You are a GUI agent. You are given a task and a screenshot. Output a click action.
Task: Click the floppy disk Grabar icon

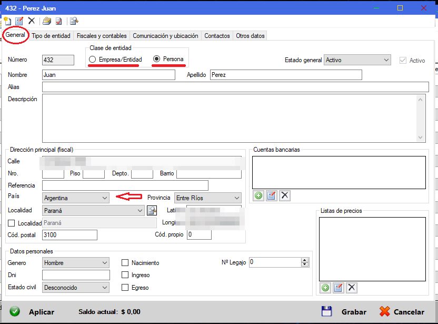pyautogui.click(x=326, y=311)
